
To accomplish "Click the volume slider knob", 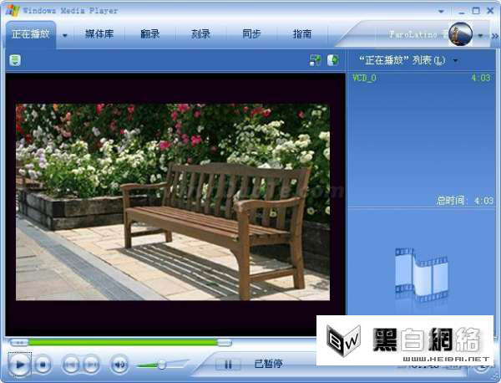I will (x=162, y=365).
